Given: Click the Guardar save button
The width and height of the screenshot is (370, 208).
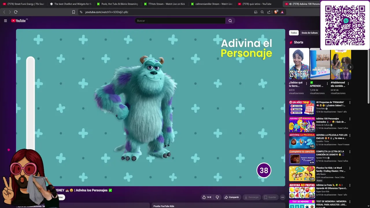Looking at the screenshot, I should click(270, 197).
